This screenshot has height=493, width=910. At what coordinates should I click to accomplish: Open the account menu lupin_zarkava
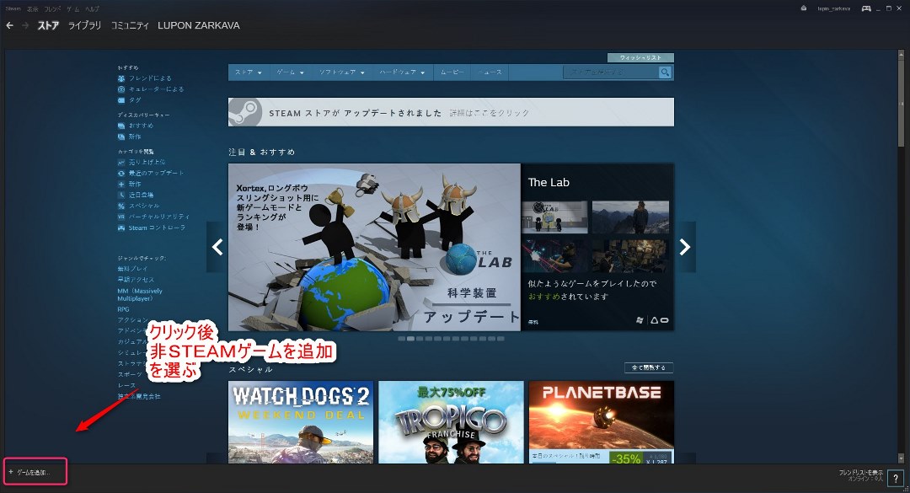833,8
